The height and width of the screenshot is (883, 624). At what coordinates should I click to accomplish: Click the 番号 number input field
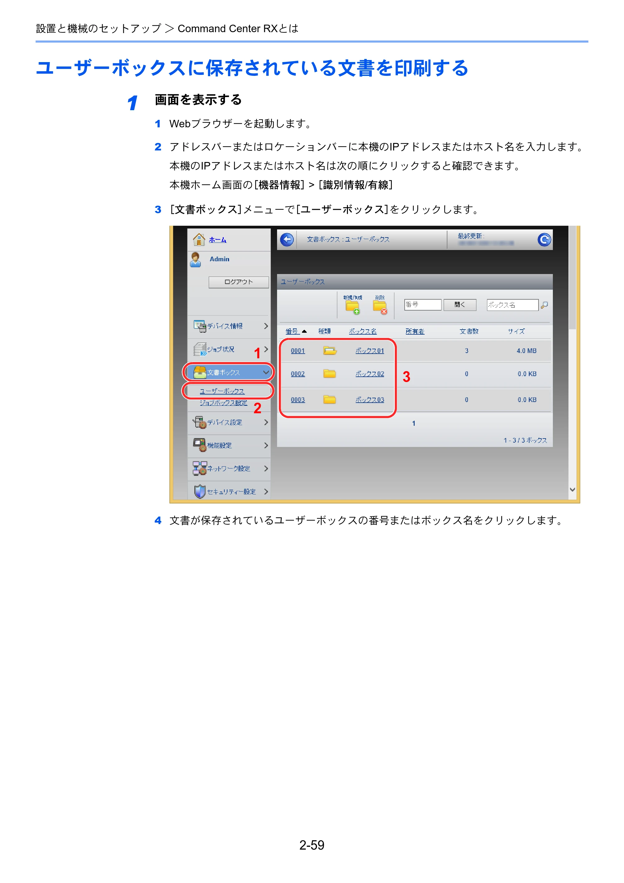tap(422, 305)
